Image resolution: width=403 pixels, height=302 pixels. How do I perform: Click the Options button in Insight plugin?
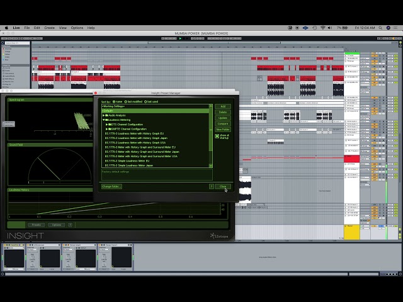57,225
